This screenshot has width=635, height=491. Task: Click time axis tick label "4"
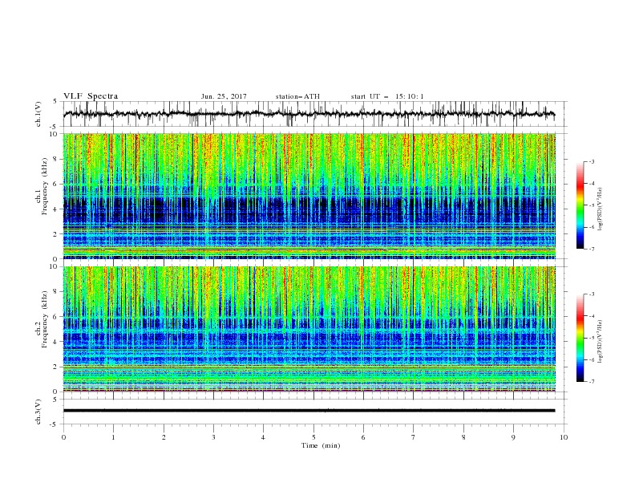coord(263,437)
